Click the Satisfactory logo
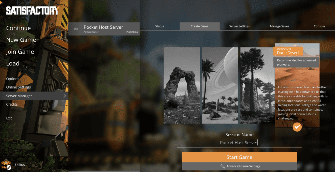335x172 pixels. tap(32, 10)
